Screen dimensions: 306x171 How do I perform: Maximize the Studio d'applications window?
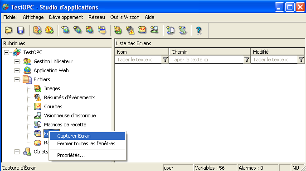(x=290, y=7)
